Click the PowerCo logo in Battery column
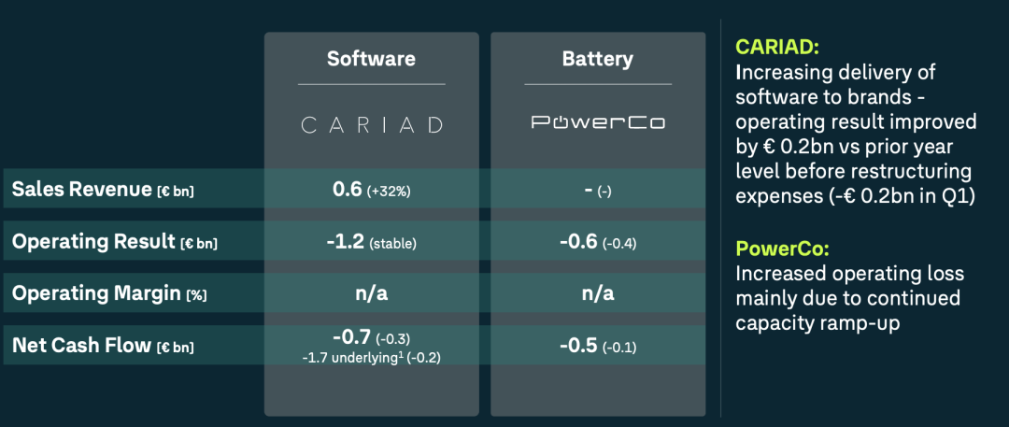 point(598,122)
